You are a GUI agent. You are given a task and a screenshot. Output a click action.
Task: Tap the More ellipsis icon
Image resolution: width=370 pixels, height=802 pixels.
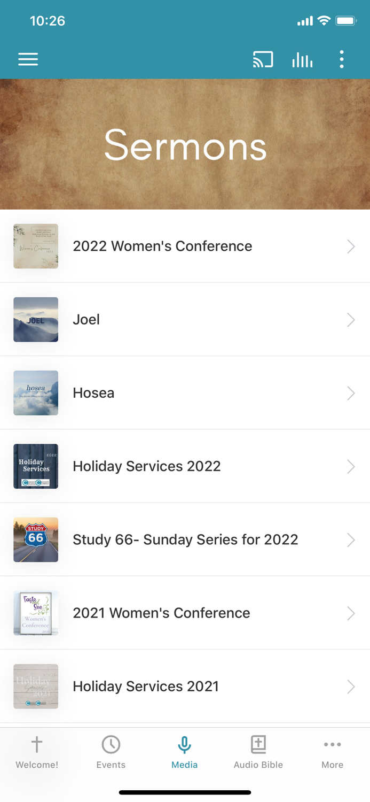332,744
